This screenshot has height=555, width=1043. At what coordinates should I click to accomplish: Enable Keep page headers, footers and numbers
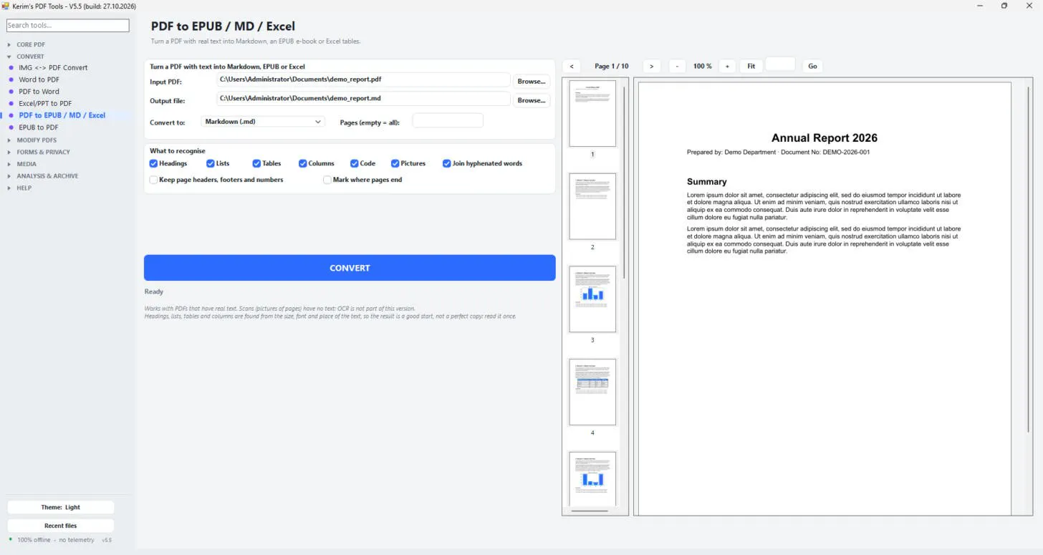click(153, 180)
